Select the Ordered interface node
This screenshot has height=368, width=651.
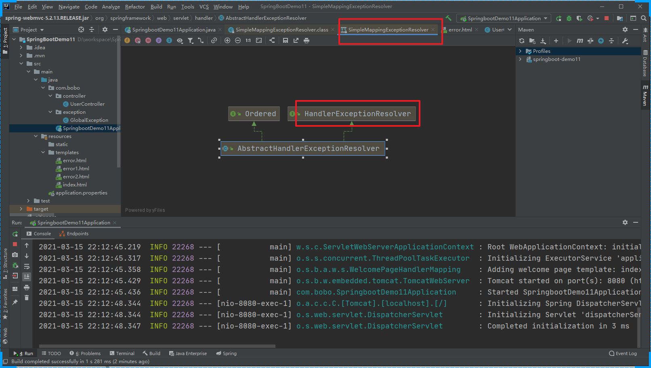pyautogui.click(x=254, y=114)
